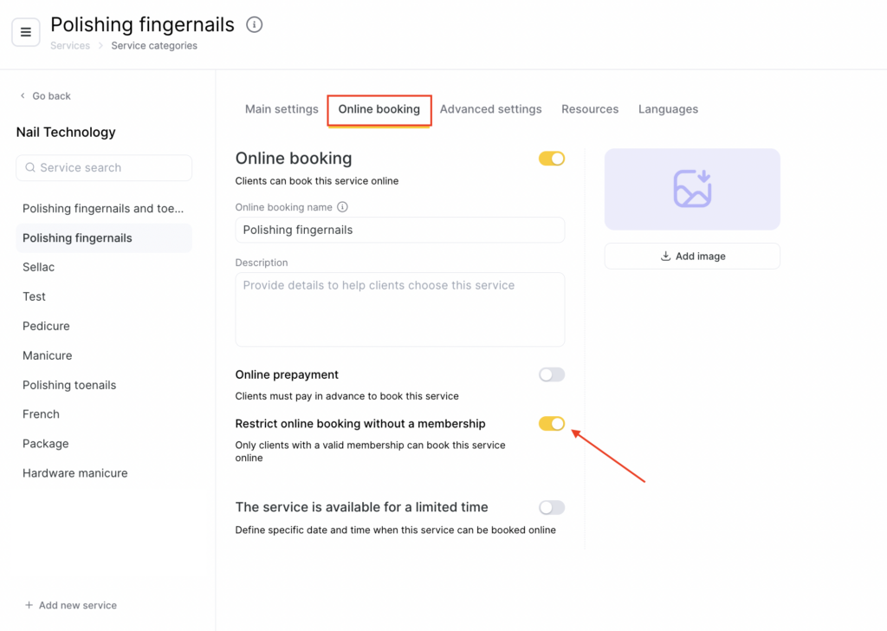Click the image placeholder upload icon
The width and height of the screenshot is (887, 631).
[x=692, y=189]
